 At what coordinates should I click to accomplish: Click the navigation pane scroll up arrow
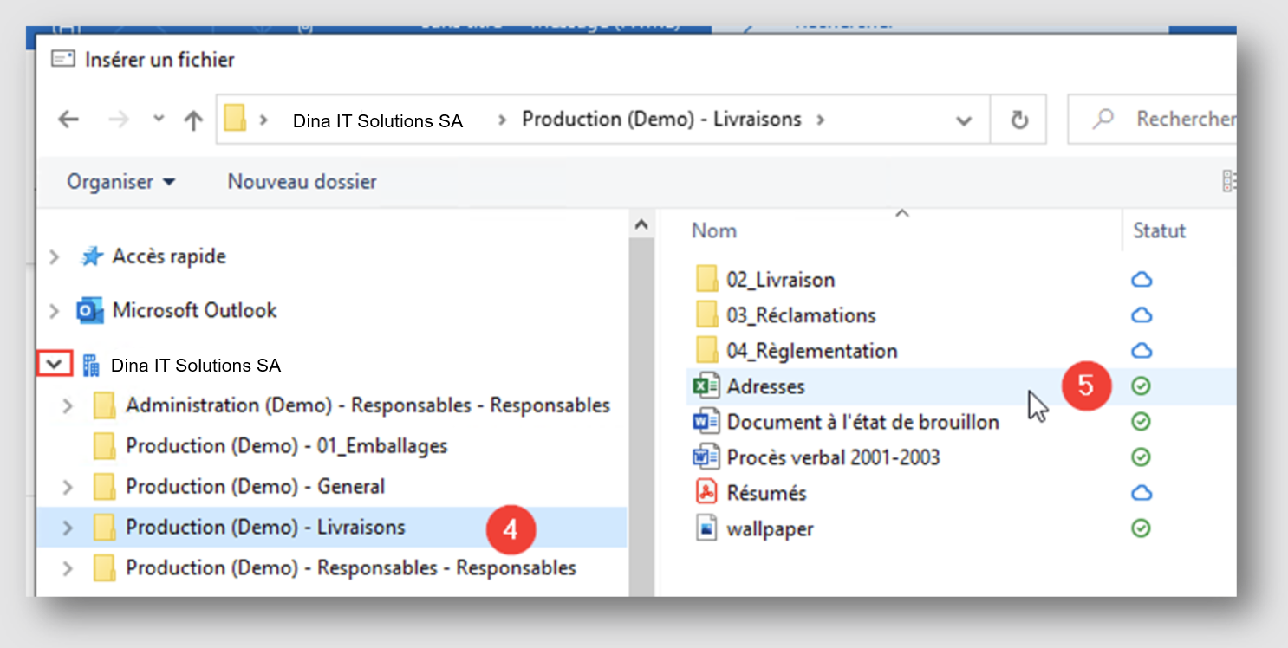click(641, 224)
